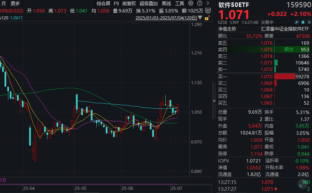Open the 前复权 adjustment dropdown

(129, 3)
